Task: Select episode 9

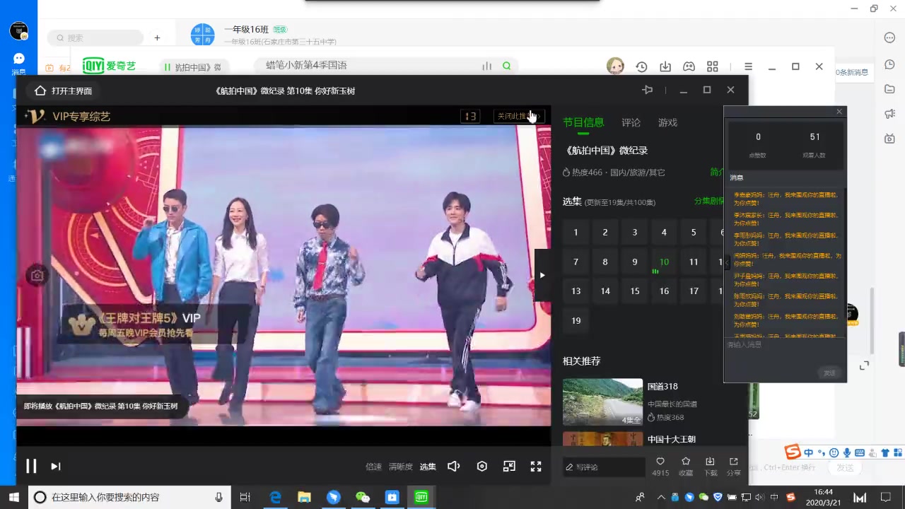Action: (635, 262)
